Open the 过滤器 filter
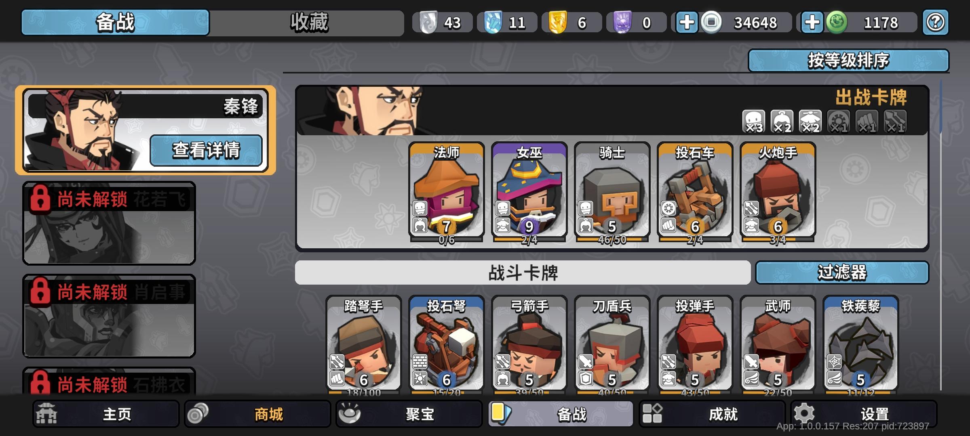970x436 pixels. (842, 272)
